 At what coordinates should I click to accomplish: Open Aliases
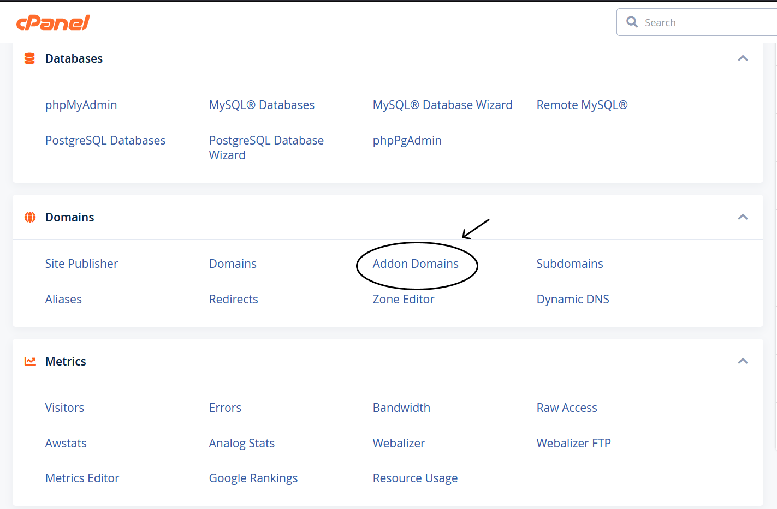[x=63, y=299]
